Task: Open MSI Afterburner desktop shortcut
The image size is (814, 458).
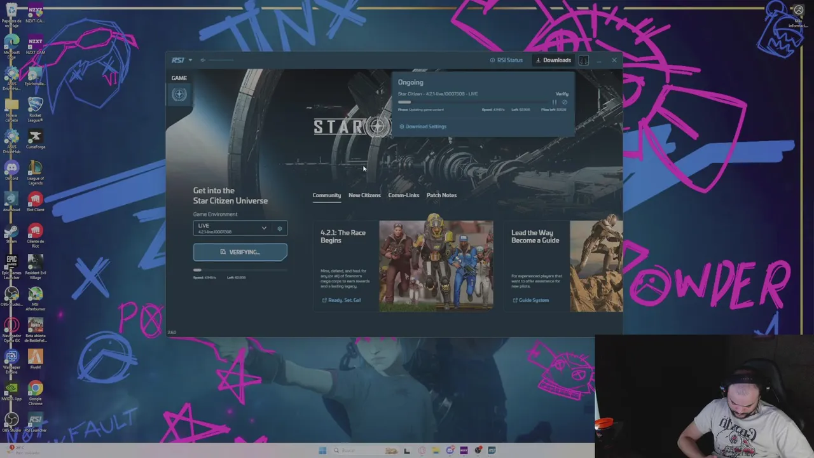Action: pyautogui.click(x=36, y=298)
